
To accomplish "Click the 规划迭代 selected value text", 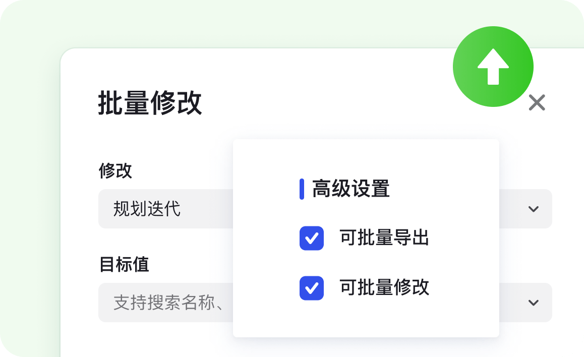I will point(147,209).
